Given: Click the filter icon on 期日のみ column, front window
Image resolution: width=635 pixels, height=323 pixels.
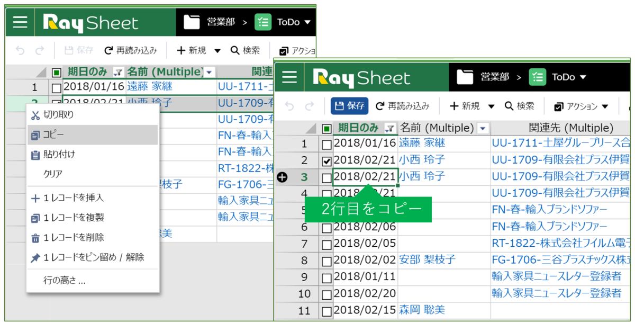Looking at the screenshot, I should point(389,128).
